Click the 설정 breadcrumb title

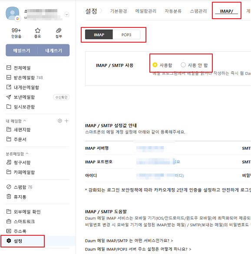[91, 11]
